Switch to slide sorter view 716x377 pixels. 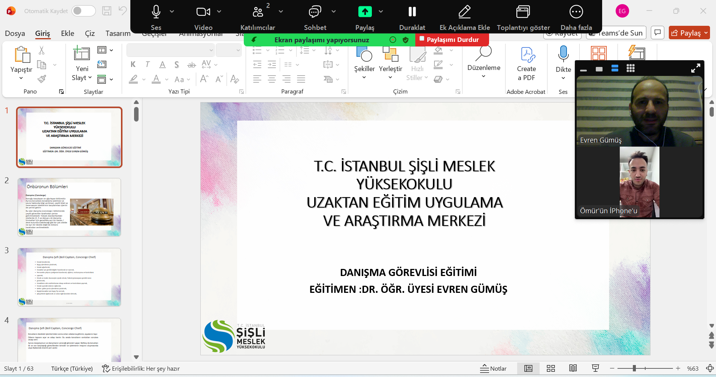[x=550, y=368]
